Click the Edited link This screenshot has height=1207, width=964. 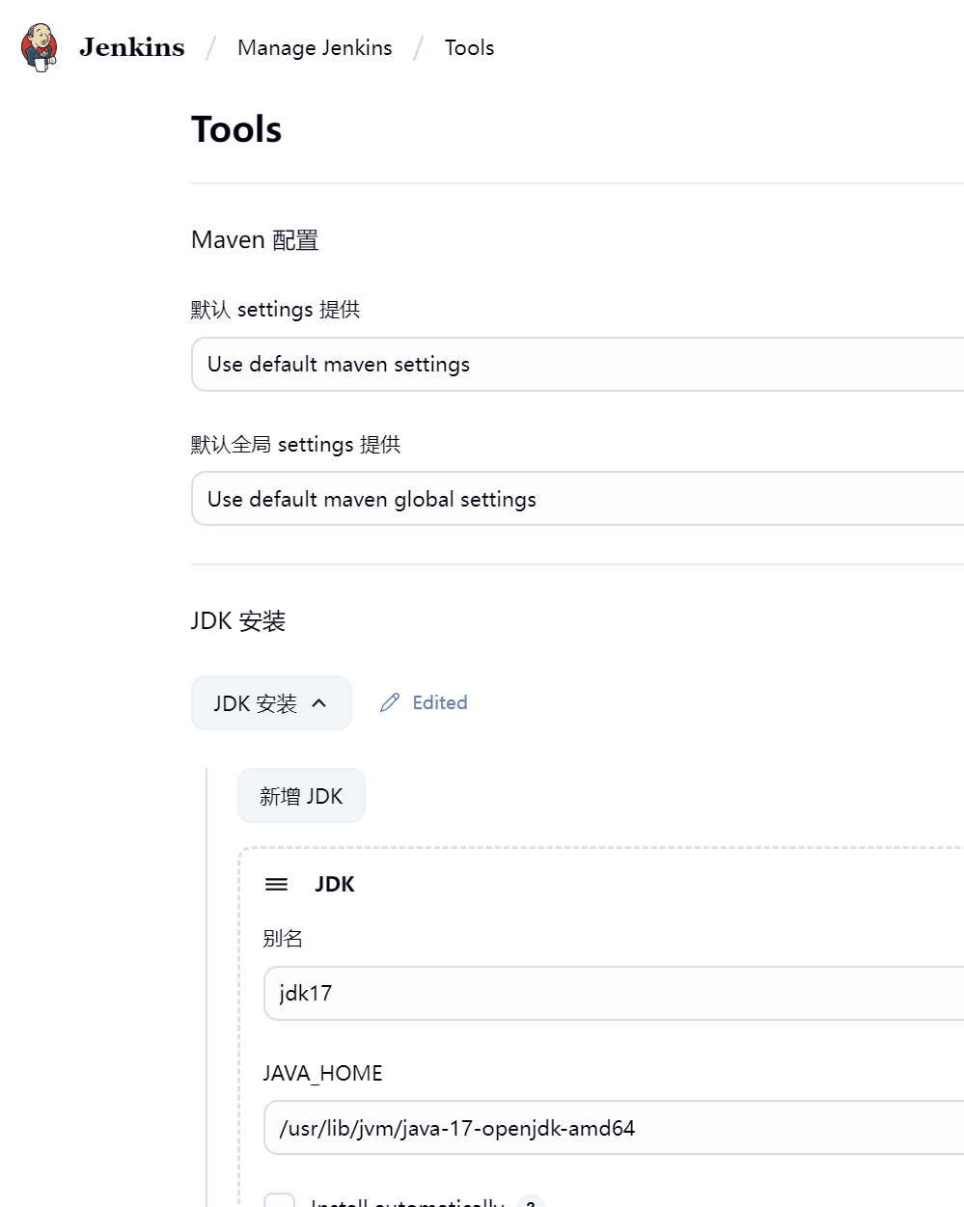439,702
